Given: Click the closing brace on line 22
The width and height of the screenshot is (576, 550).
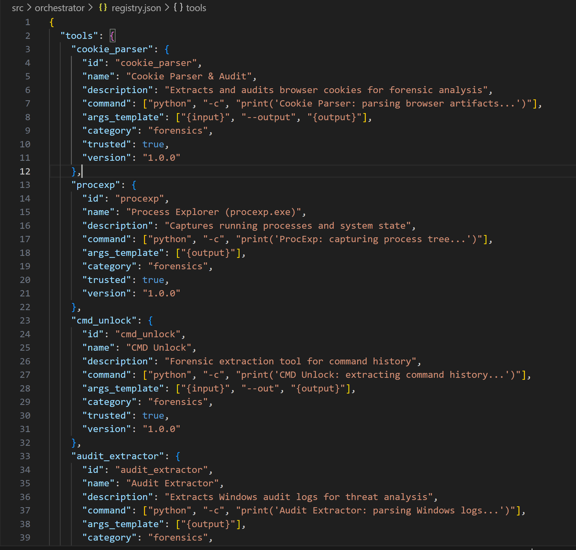Looking at the screenshot, I should point(73,307).
